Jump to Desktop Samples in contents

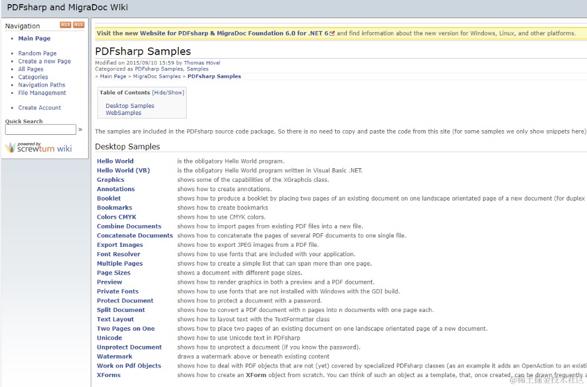(x=130, y=106)
